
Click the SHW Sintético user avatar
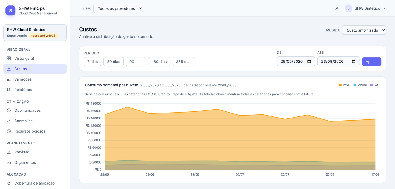click(x=348, y=8)
